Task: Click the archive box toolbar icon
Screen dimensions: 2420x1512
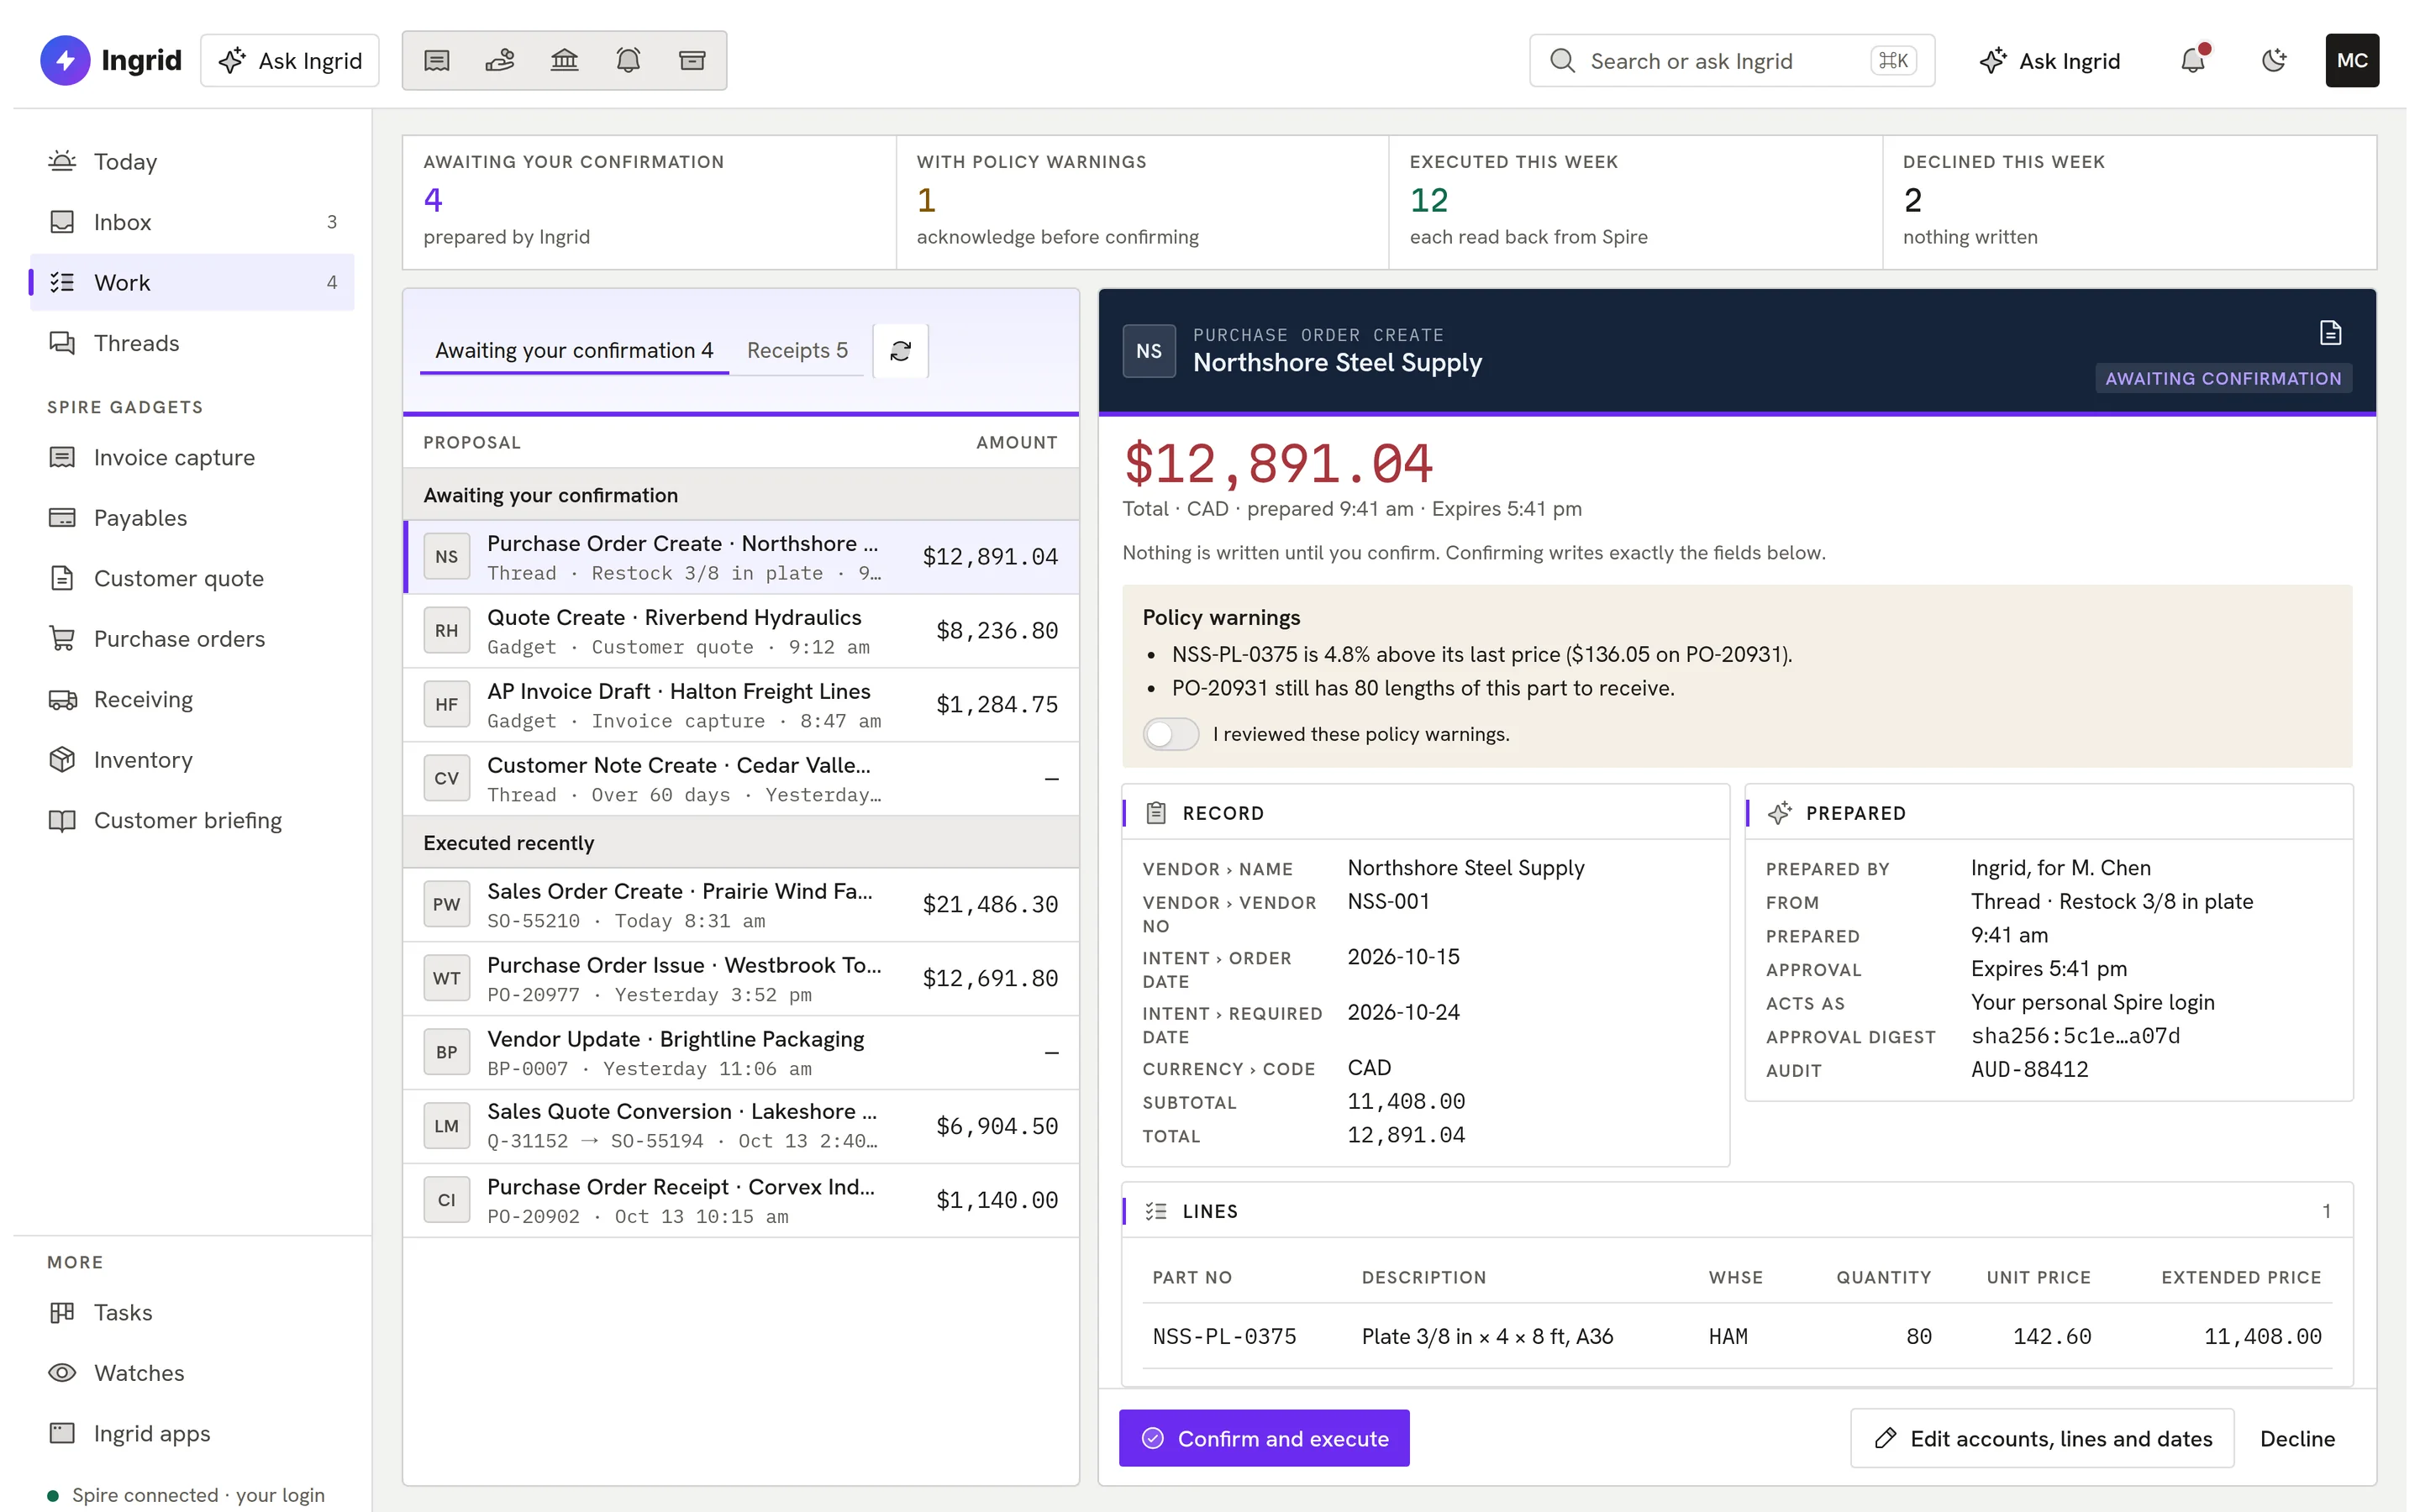Action: pos(692,61)
